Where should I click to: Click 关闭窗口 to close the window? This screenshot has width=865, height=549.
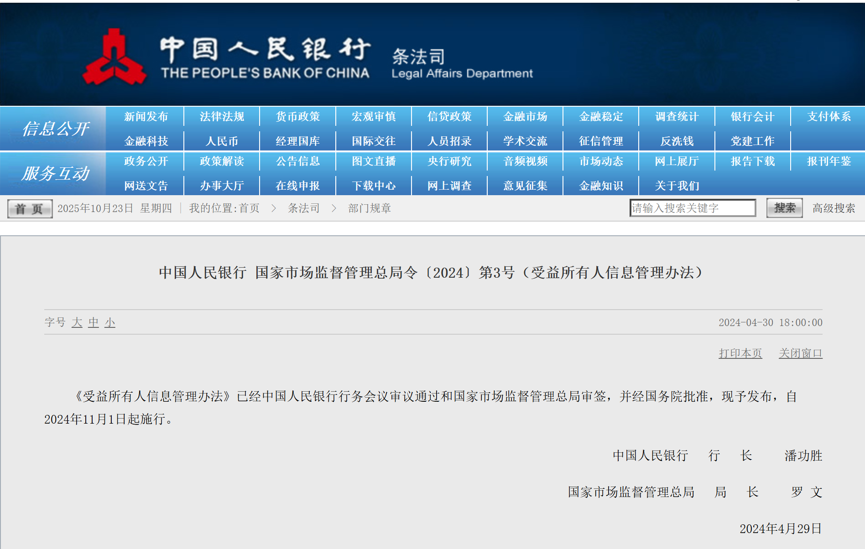pyautogui.click(x=800, y=353)
